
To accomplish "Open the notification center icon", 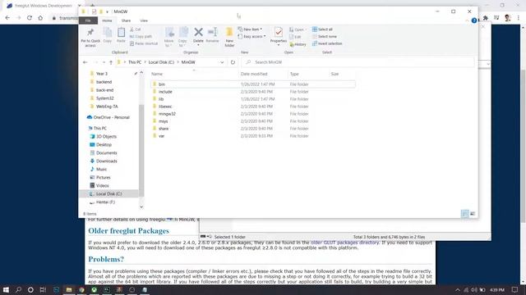I will (x=515, y=289).
